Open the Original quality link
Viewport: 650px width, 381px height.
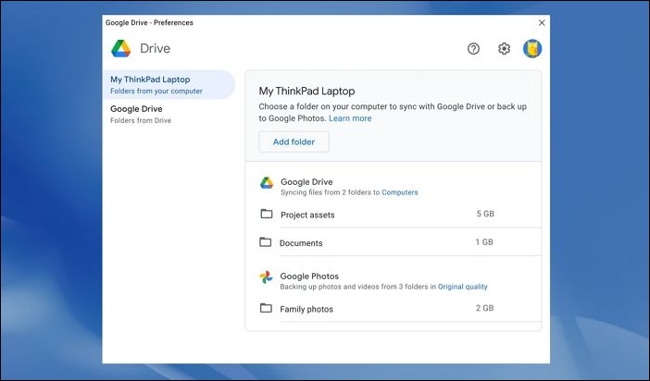point(463,287)
